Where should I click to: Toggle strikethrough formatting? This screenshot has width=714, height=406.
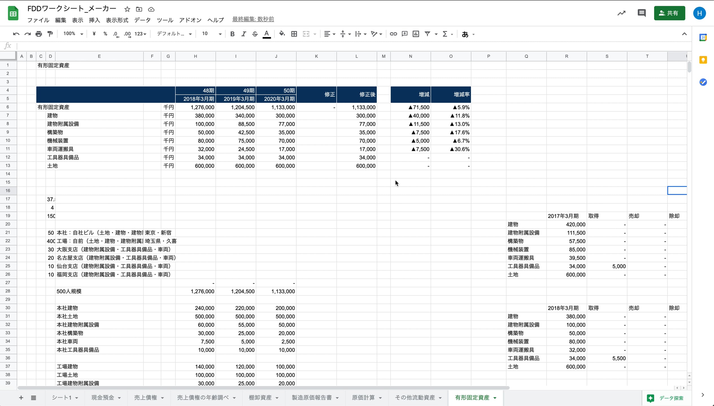(255, 34)
